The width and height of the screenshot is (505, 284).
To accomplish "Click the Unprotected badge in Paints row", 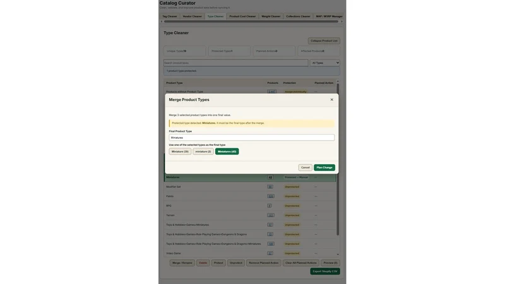I will point(292,196).
